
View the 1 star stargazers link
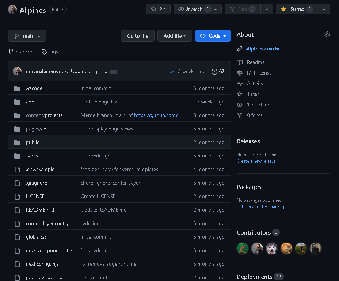pyautogui.click(x=253, y=94)
